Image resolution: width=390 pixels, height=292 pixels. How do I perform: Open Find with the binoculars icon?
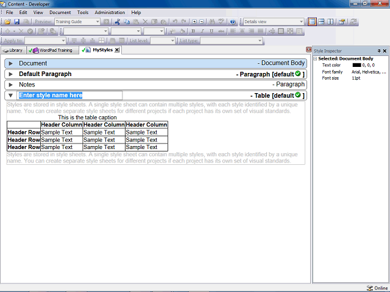click(212, 22)
